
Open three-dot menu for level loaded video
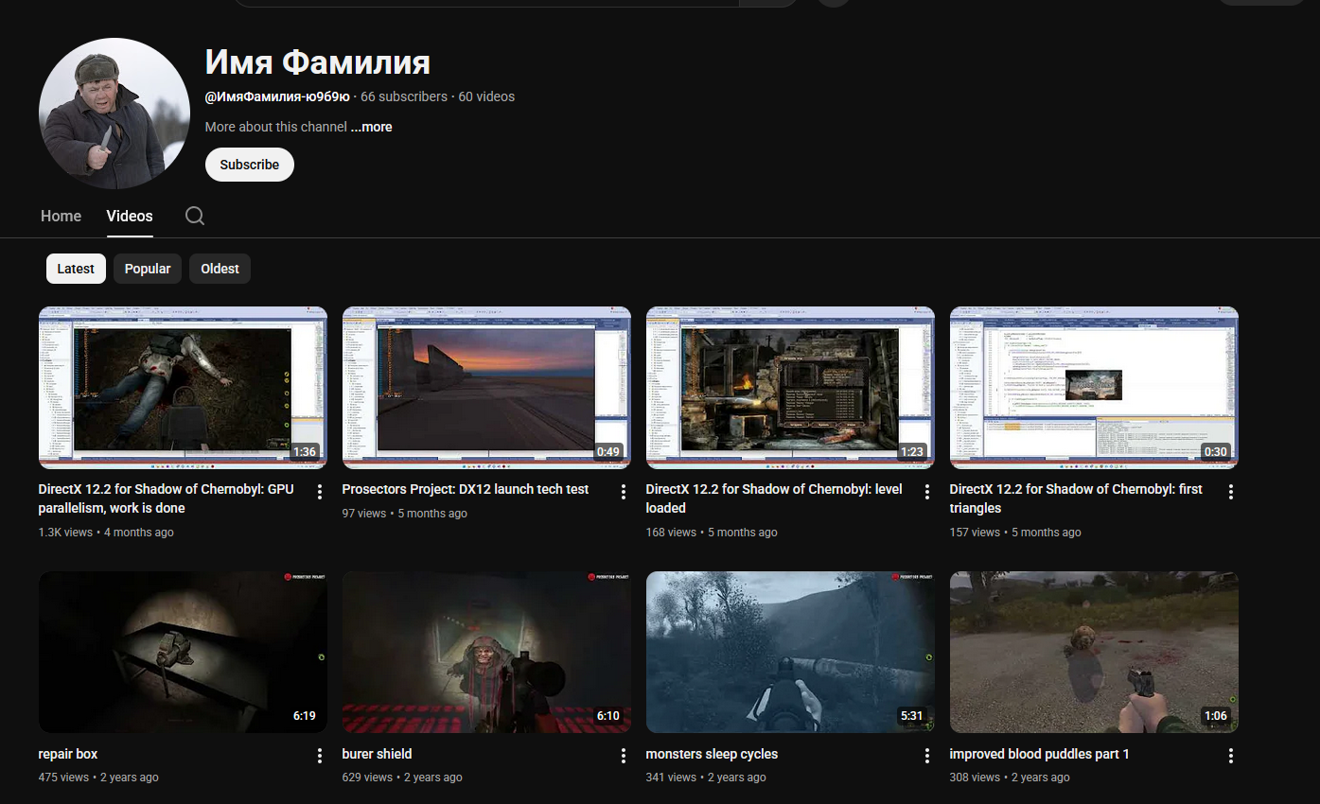point(927,491)
